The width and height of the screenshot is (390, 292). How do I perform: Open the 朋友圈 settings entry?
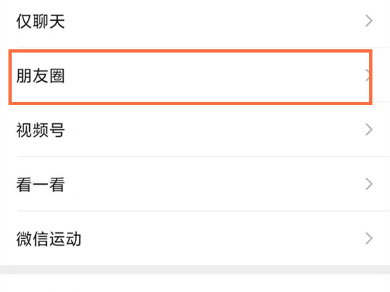40,77
